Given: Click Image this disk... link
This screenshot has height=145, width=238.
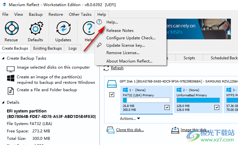Looking at the screenshot, I should (x=195, y=130).
